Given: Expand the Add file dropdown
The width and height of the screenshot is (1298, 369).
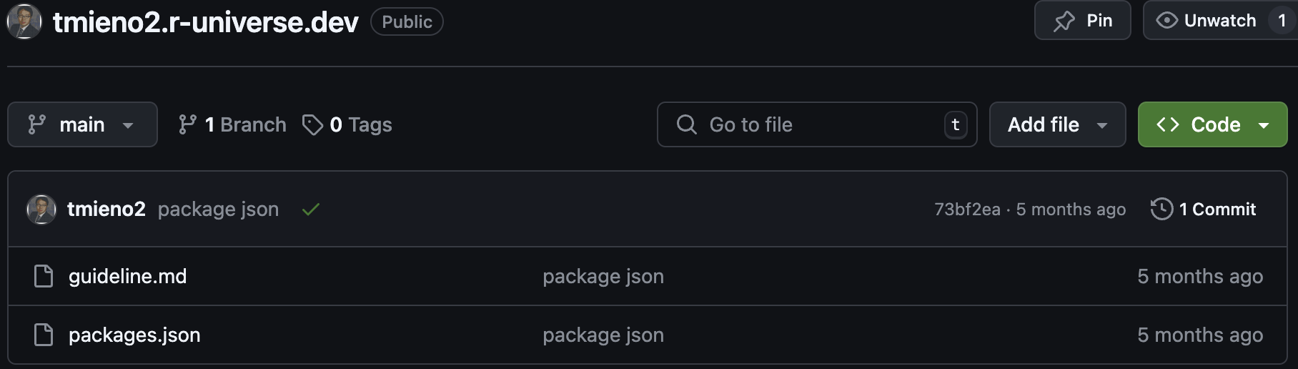Looking at the screenshot, I should (x=1057, y=124).
